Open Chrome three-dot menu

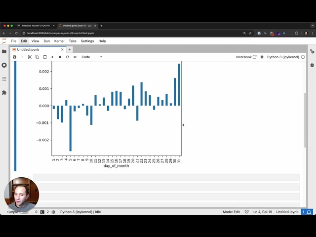[312, 33]
